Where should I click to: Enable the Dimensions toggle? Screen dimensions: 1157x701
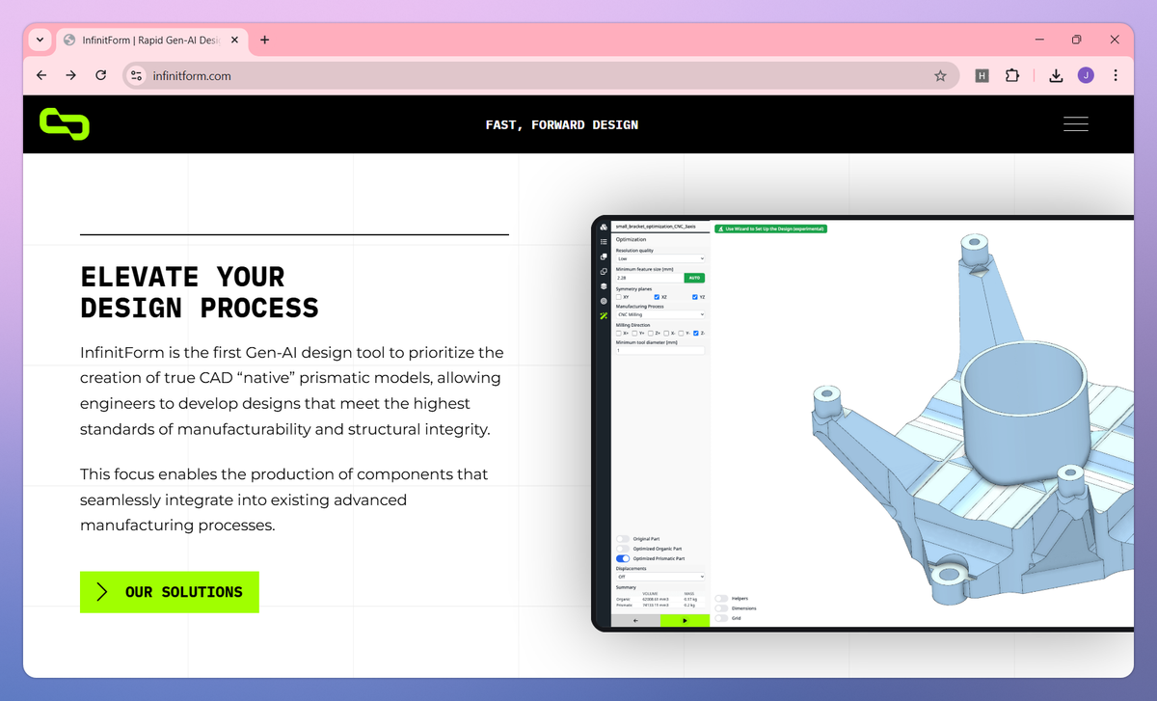pos(721,608)
